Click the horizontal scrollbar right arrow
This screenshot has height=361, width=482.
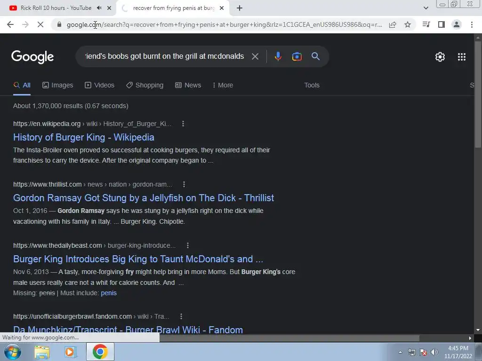(470, 338)
